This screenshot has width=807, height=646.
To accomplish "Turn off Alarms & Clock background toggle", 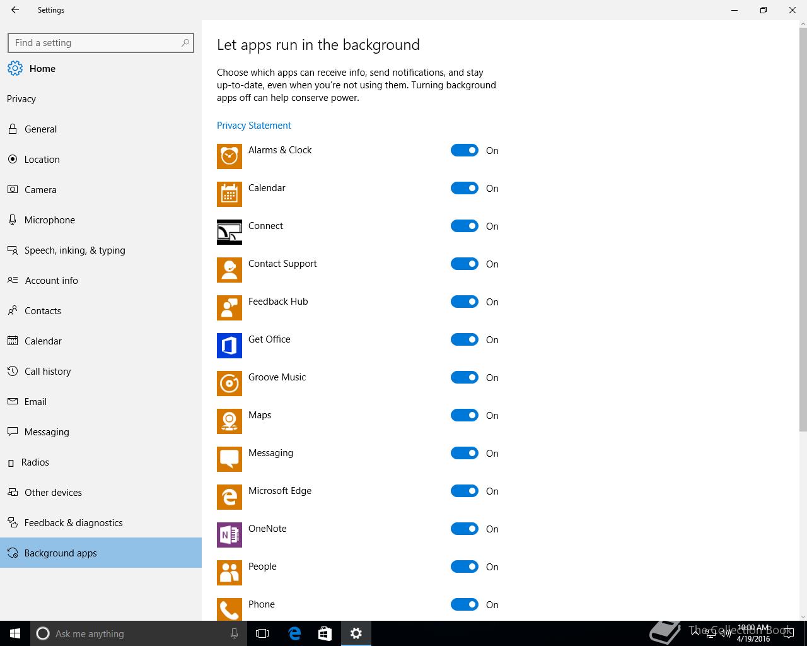I will pos(465,150).
